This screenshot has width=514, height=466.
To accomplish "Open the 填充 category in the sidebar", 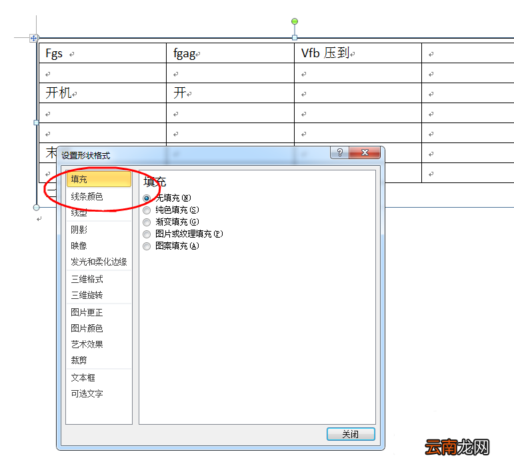I will (x=99, y=179).
